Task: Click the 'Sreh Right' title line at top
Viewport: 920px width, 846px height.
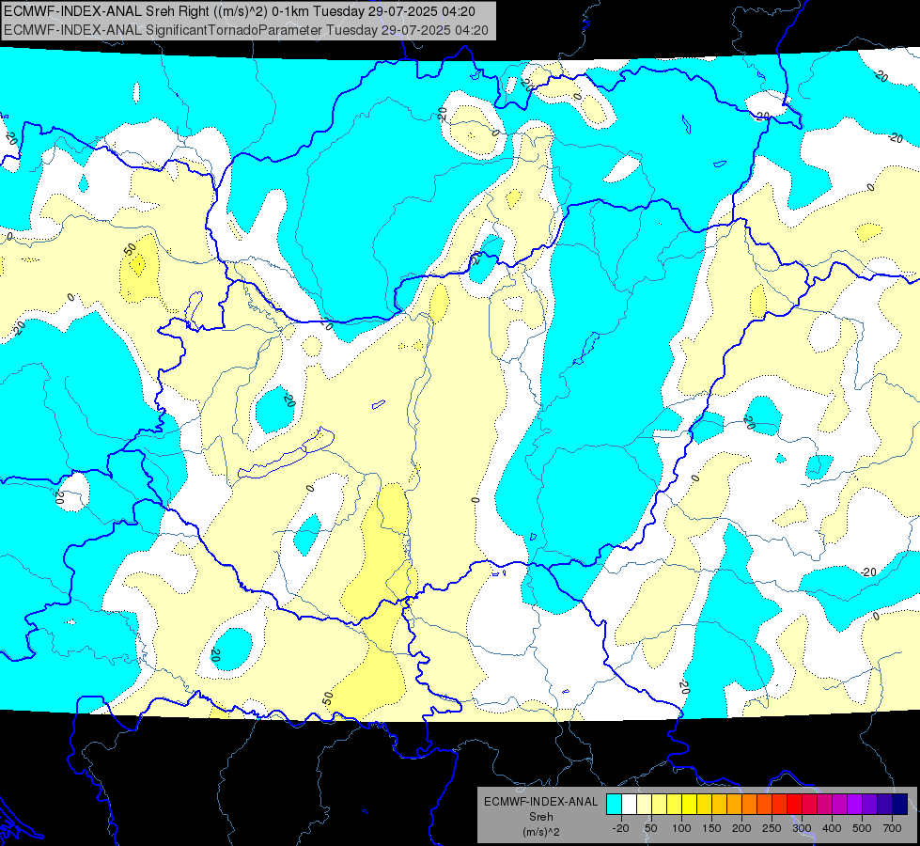Action: tap(240, 11)
